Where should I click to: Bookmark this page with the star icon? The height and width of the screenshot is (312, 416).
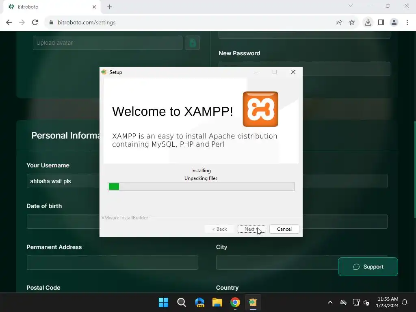(x=352, y=23)
